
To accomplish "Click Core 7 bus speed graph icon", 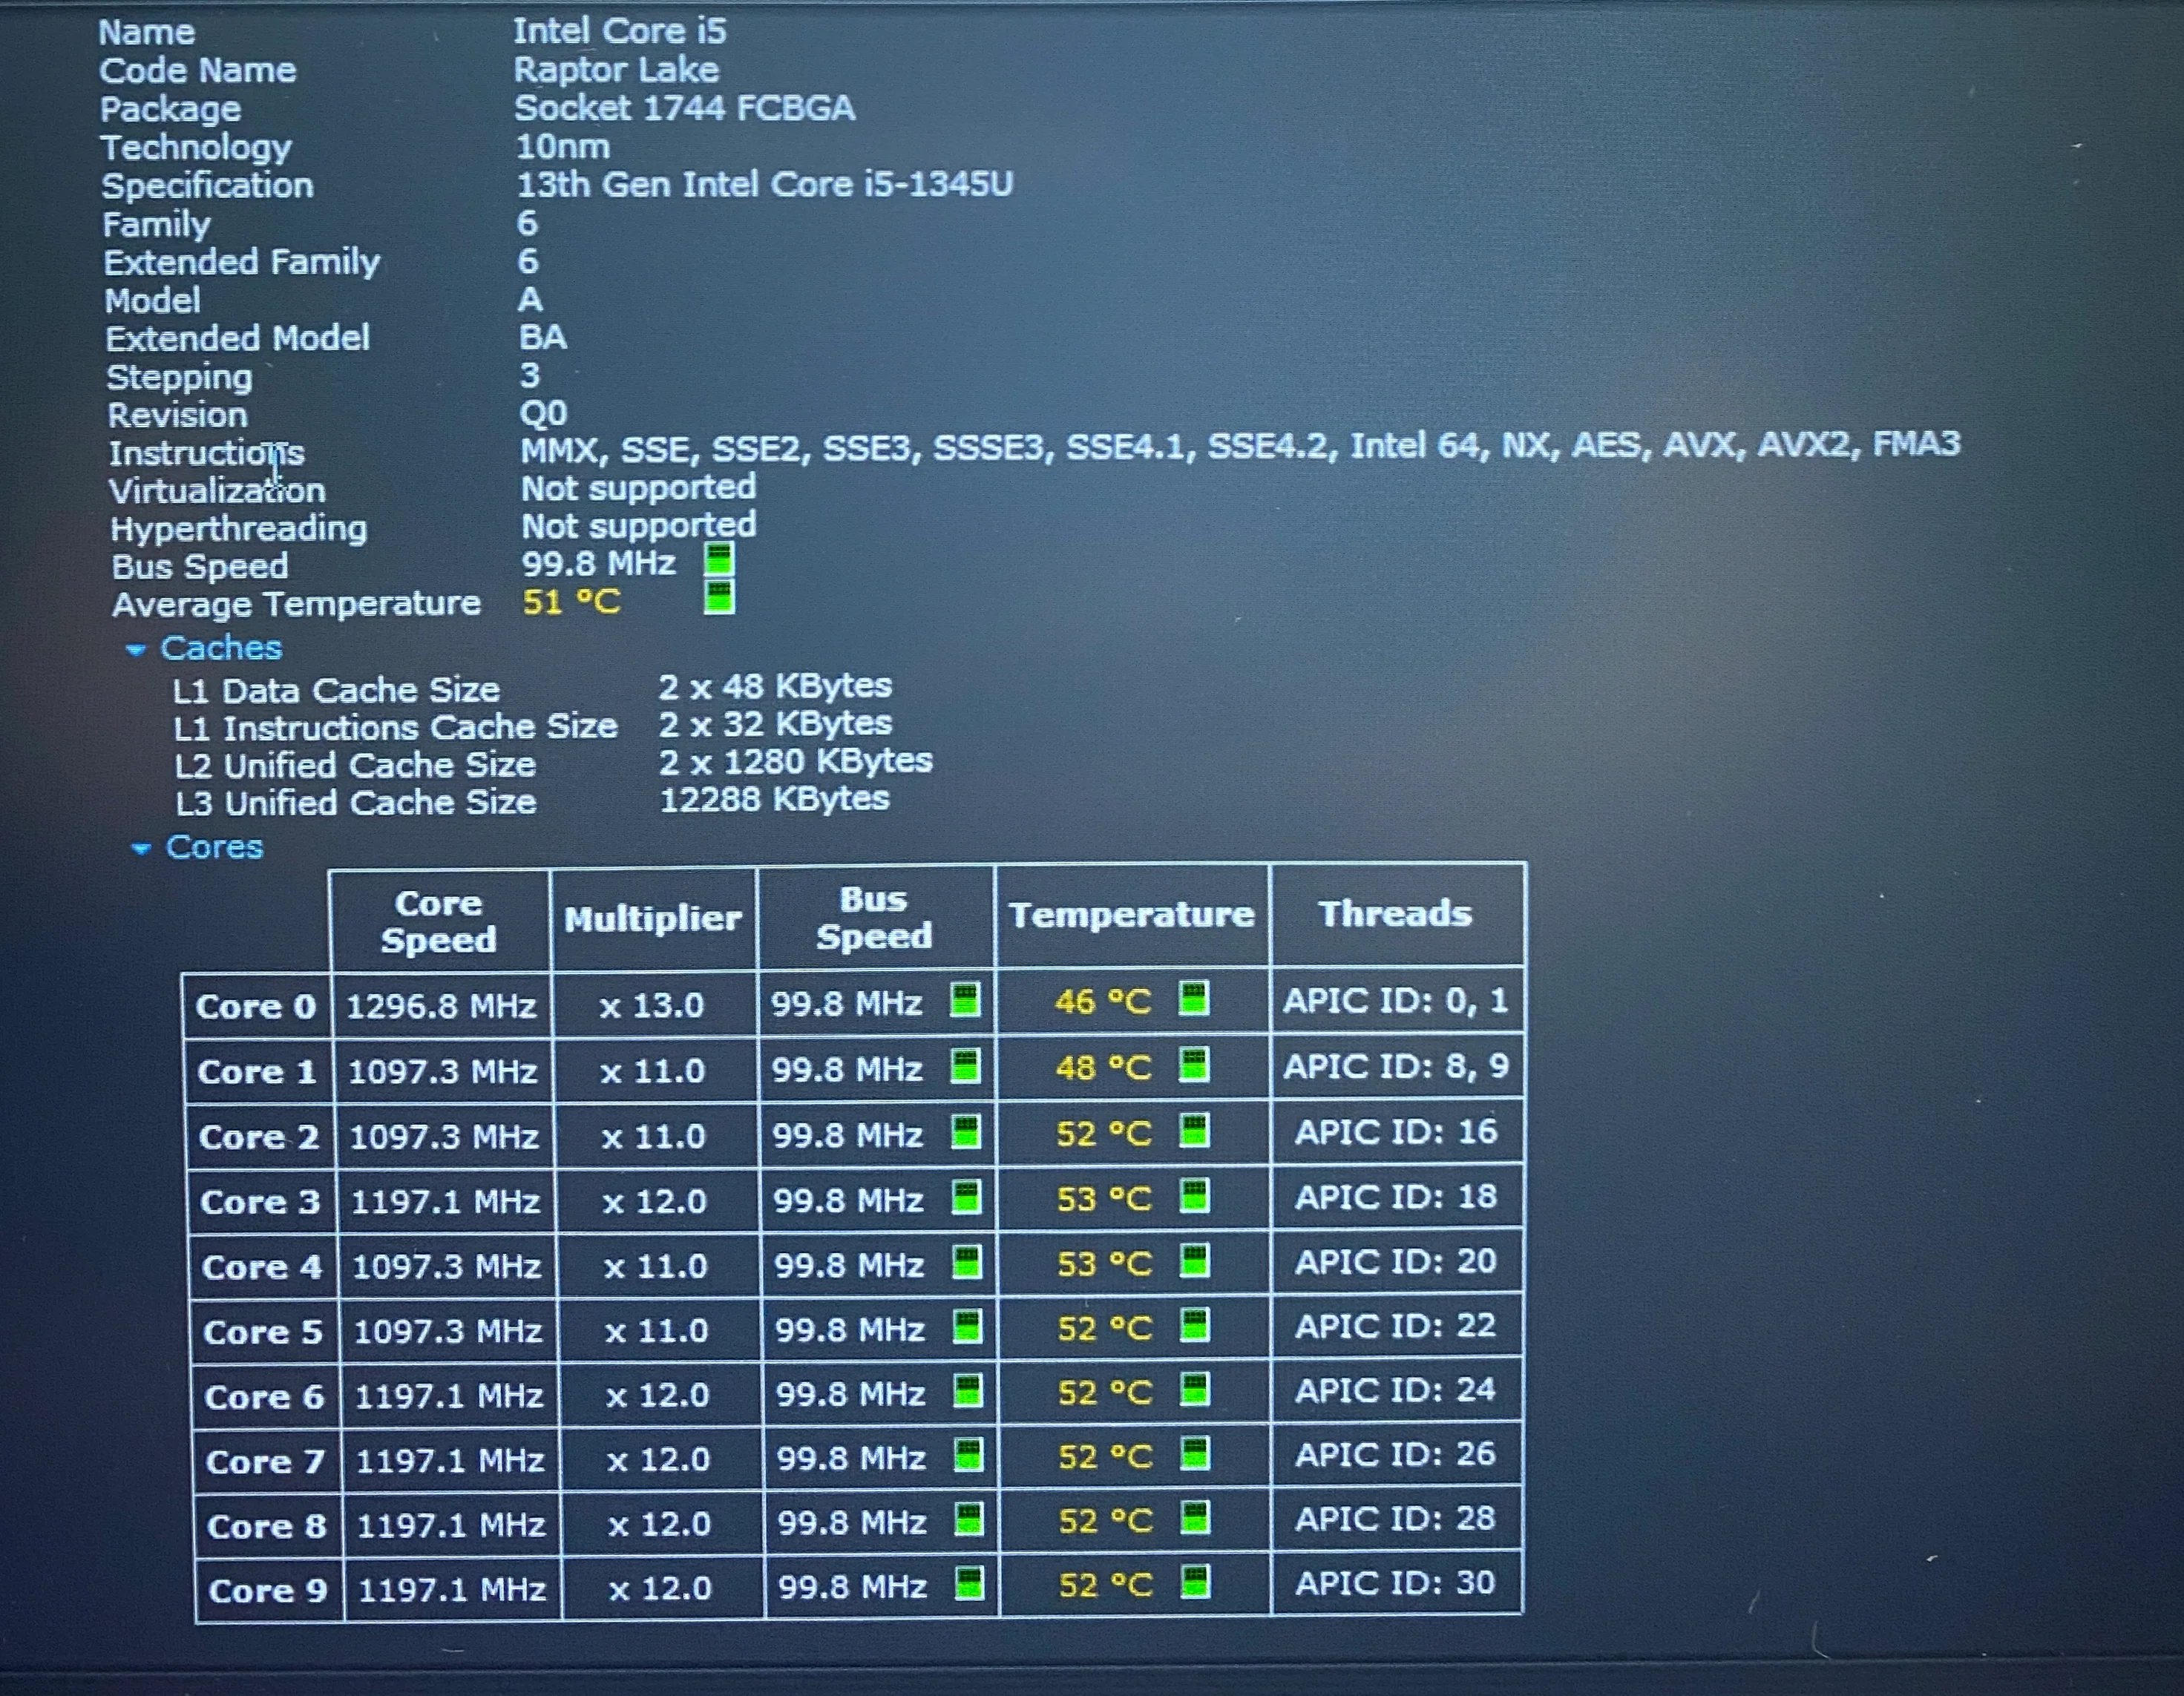I will click(x=968, y=1454).
